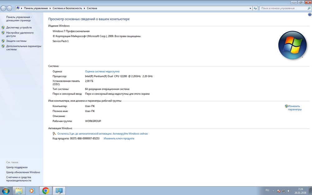
Task: Click the volume speaker tray icon
Action: pyautogui.click(x=289, y=191)
